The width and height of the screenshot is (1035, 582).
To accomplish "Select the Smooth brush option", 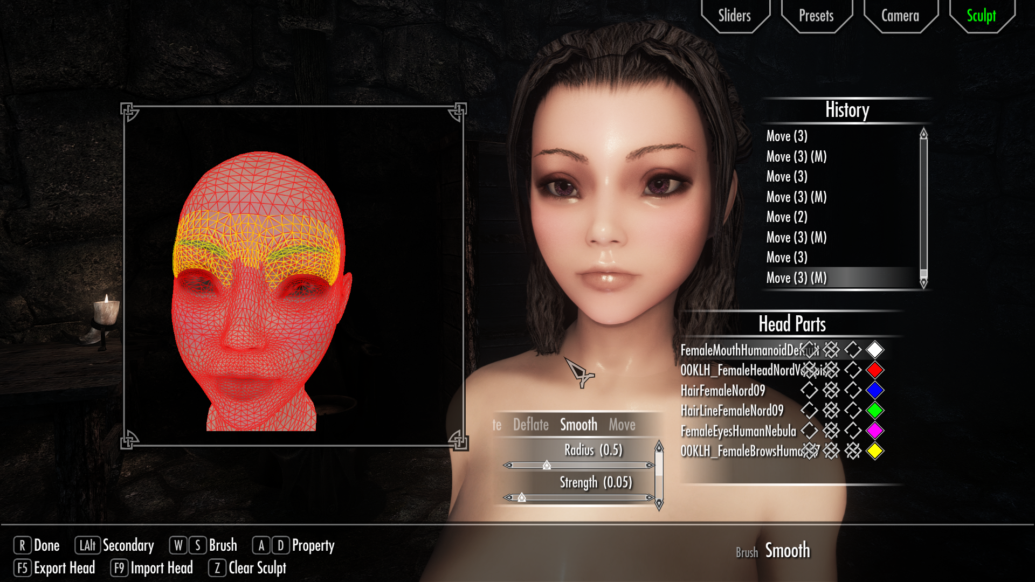I will (x=578, y=425).
